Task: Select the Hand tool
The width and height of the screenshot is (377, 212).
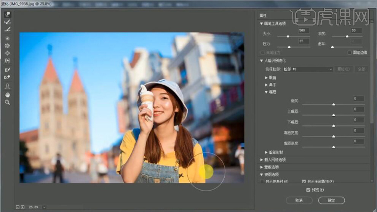Action: point(7,95)
